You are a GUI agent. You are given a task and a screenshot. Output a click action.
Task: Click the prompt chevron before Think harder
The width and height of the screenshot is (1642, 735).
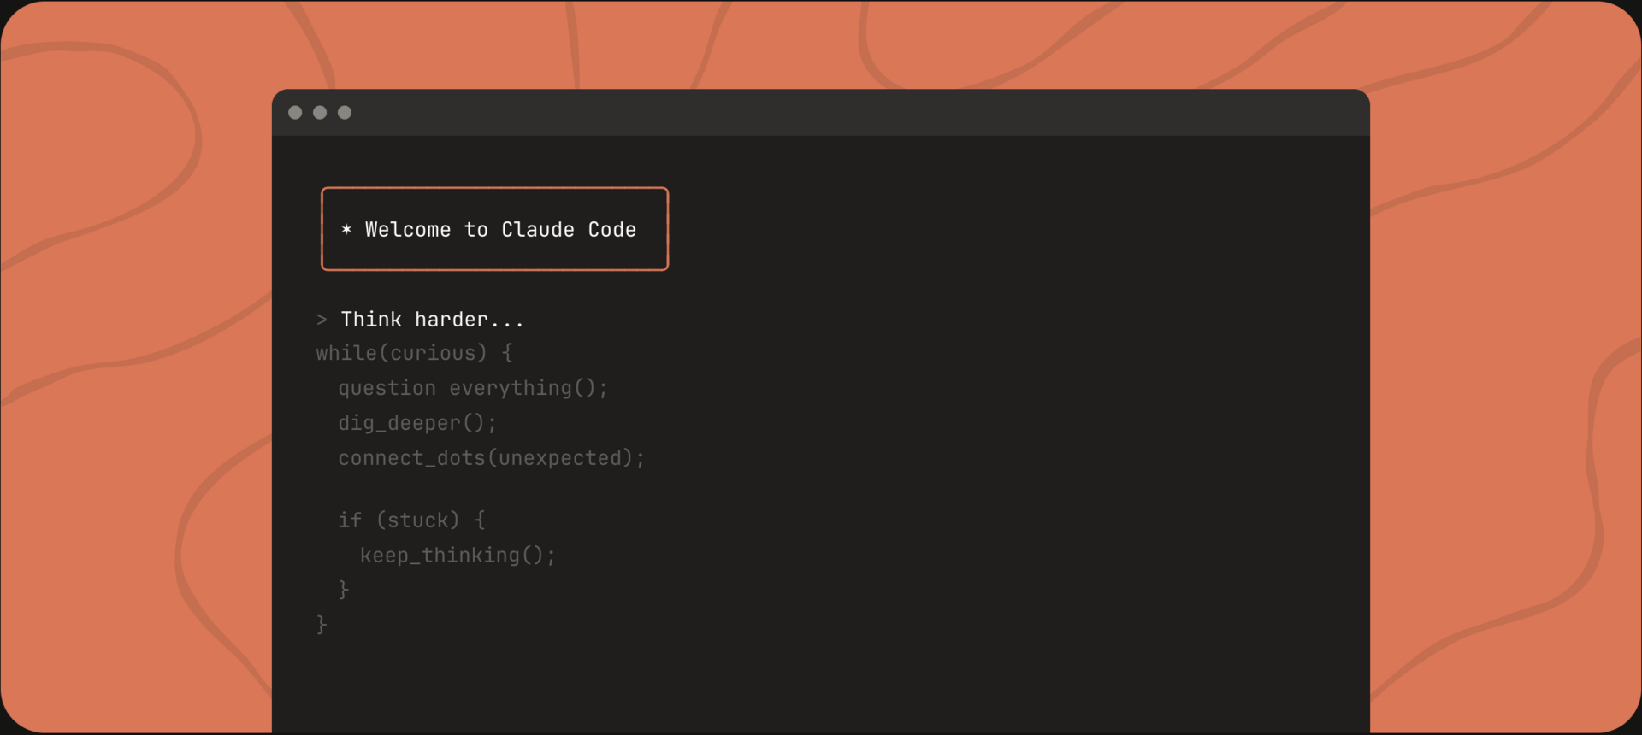pyautogui.click(x=322, y=320)
